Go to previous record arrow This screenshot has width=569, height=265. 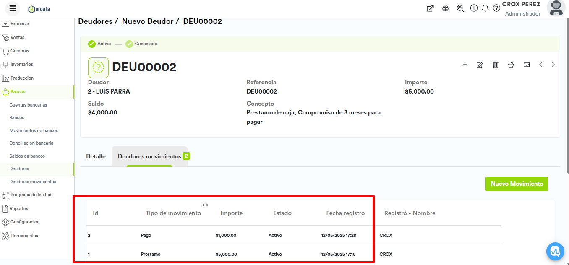[541, 65]
